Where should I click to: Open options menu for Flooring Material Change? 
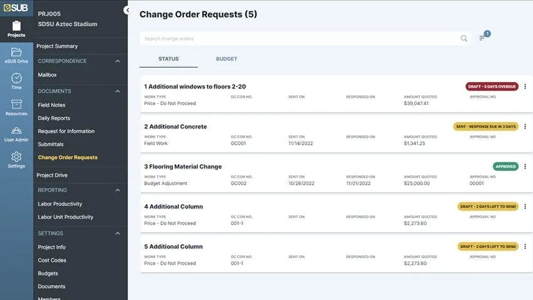click(525, 167)
